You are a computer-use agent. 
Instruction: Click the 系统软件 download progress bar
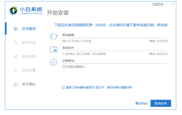click(115, 51)
